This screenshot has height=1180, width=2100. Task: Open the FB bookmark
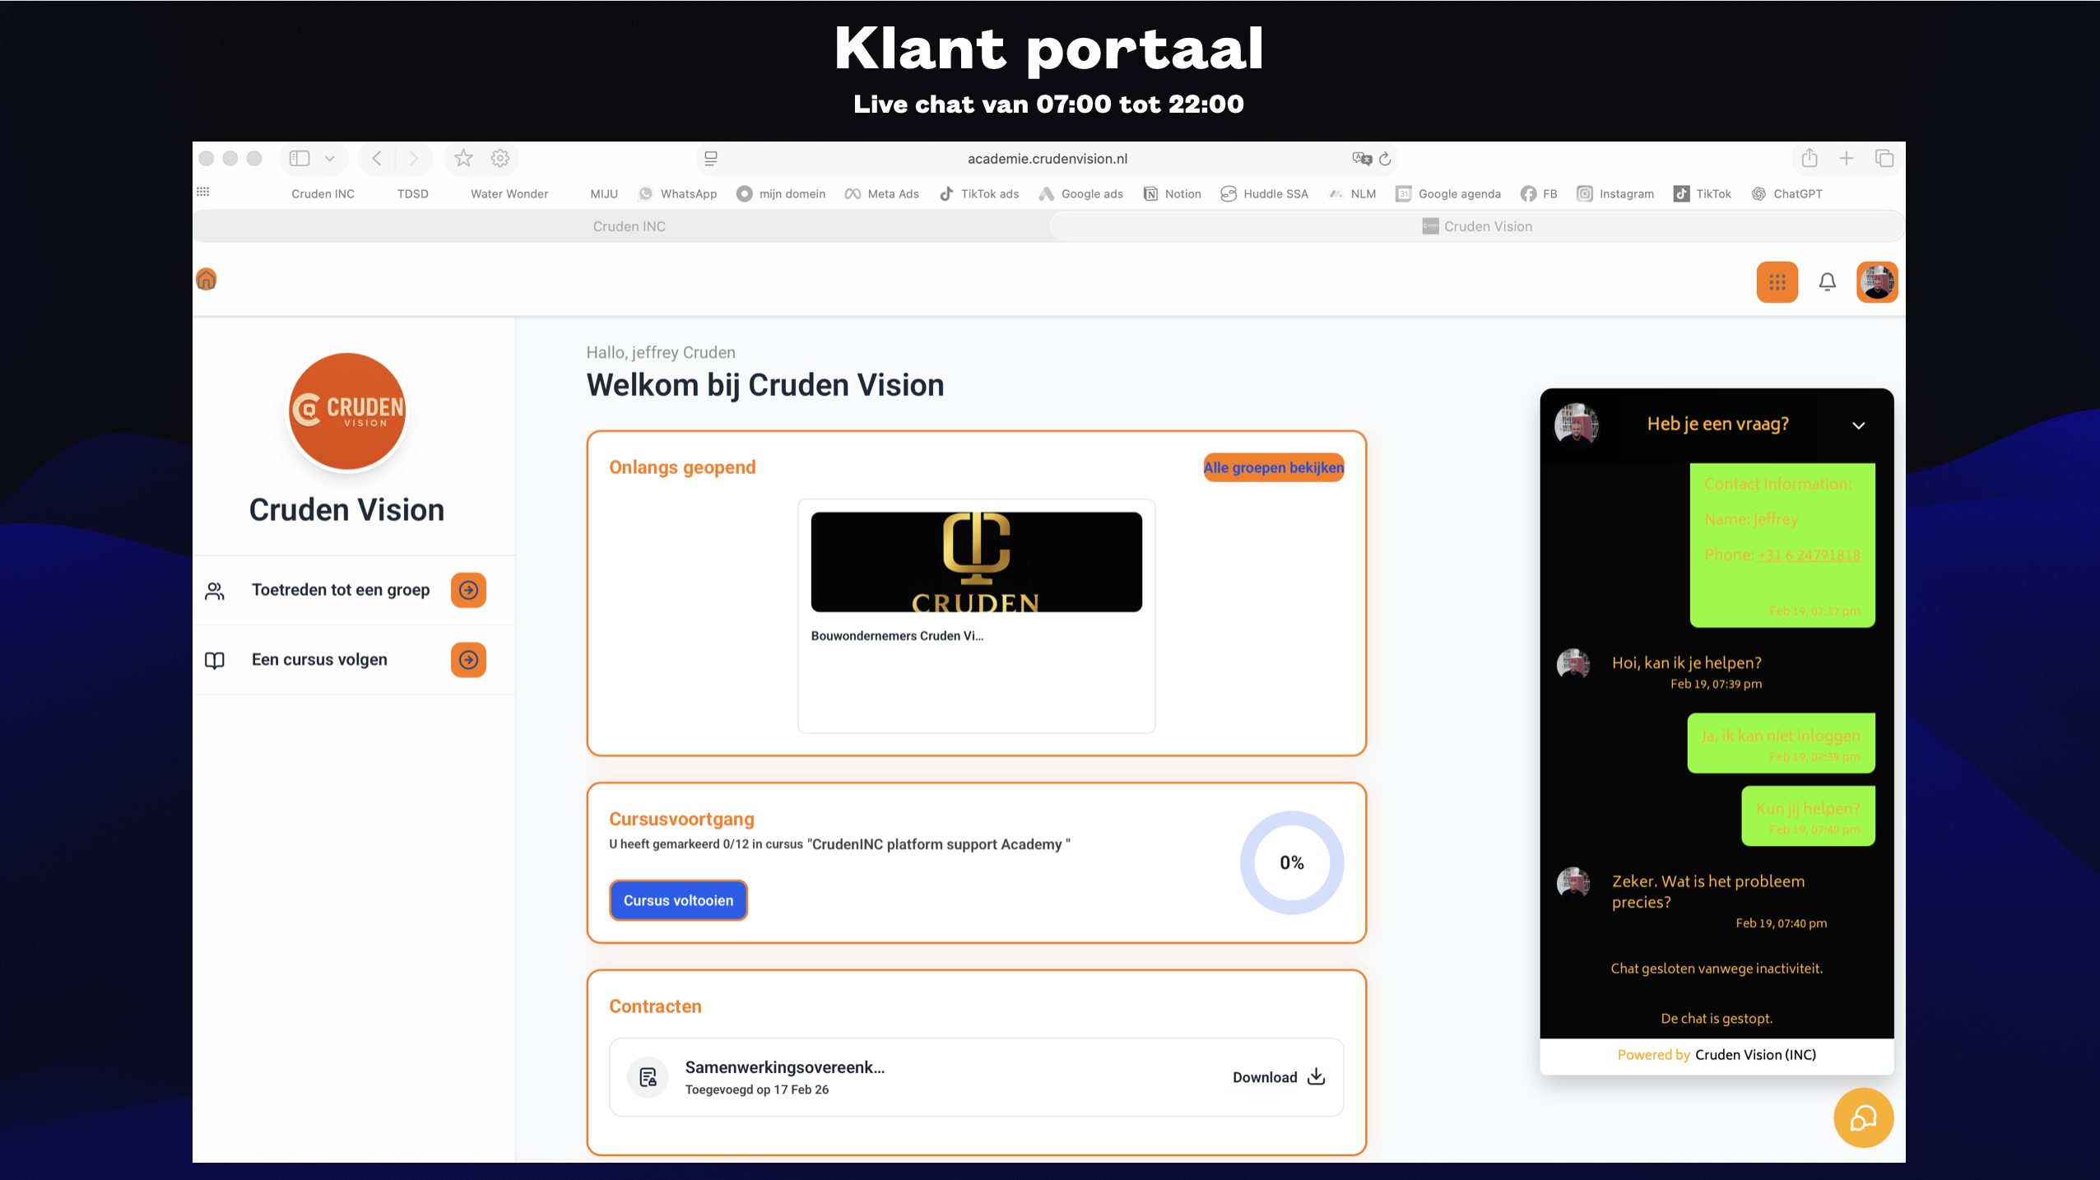[1539, 193]
